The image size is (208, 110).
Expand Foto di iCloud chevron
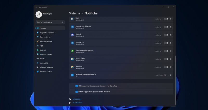coord(171,59)
